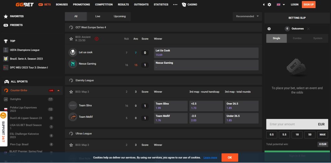
Task: Click the orange SIGN UP button
Action: (x=308, y=5)
